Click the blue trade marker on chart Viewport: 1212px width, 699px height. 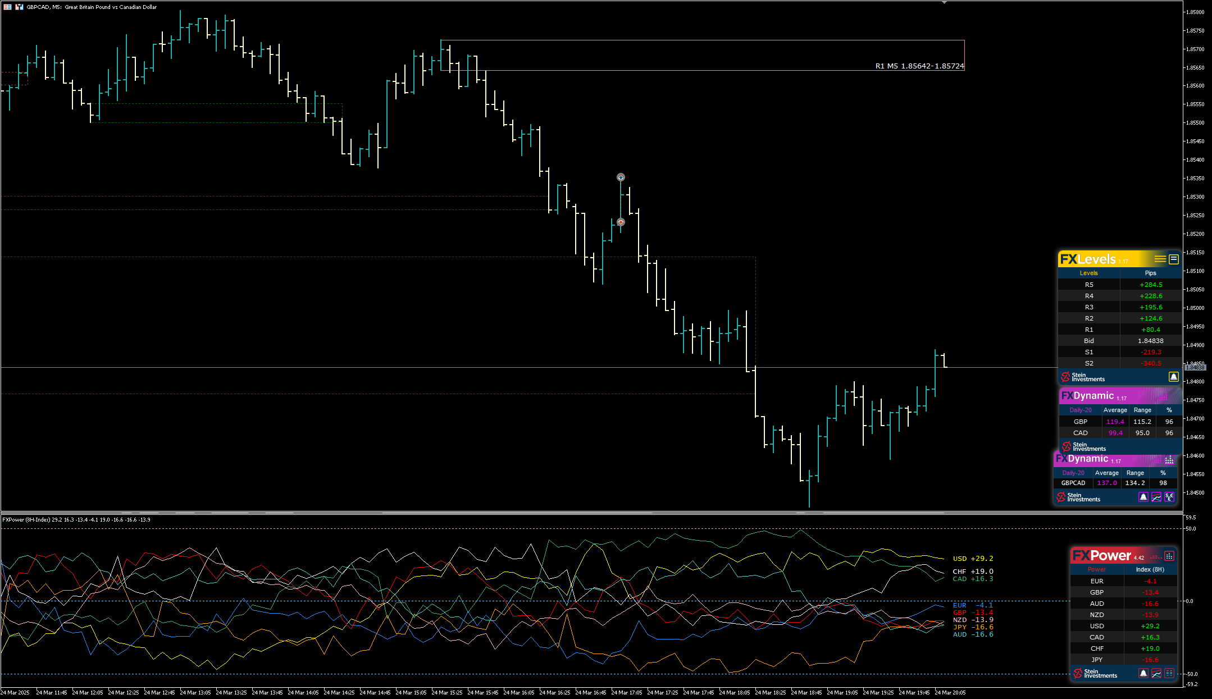click(x=621, y=177)
